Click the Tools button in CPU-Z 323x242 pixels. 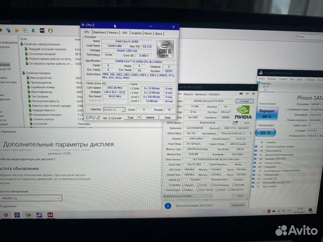click(131, 117)
